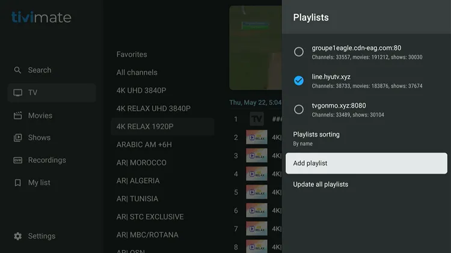Viewport: 451px width, 253px height.
Task: Click the Movies clapperboard icon
Action: click(17, 115)
